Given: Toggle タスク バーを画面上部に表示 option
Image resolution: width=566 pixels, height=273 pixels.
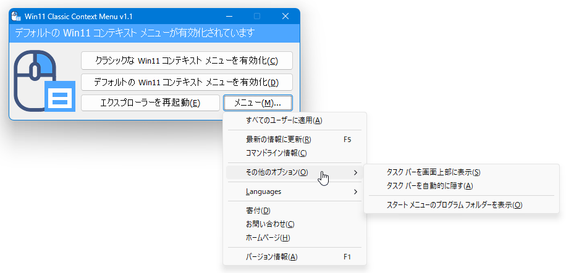Looking at the screenshot, I should (462, 172).
